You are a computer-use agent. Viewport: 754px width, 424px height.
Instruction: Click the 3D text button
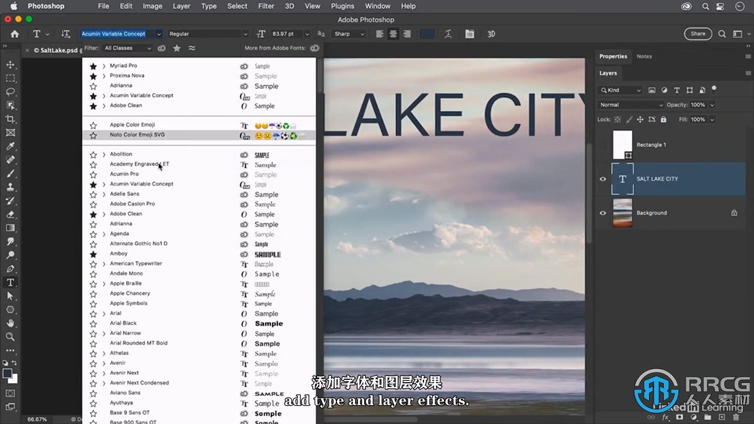491,34
